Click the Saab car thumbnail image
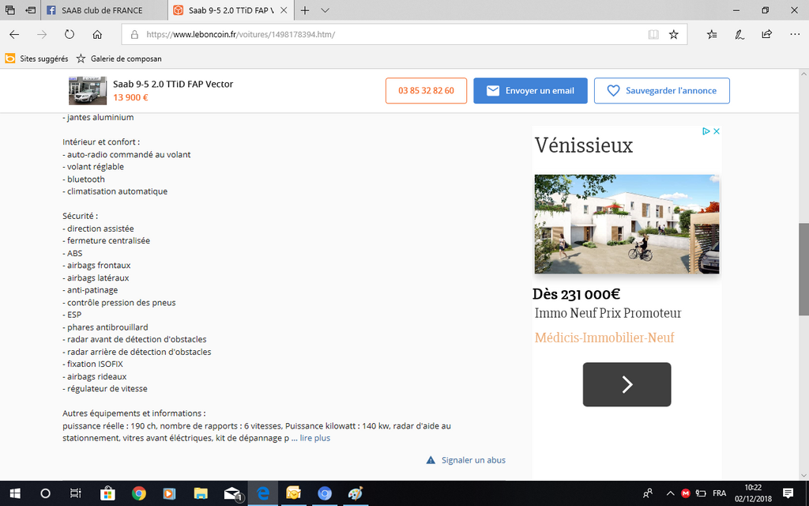 88,91
